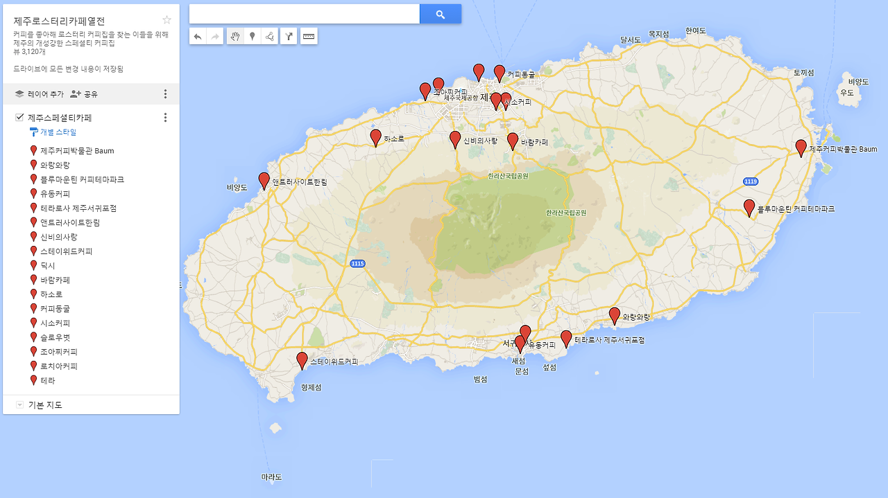Expand the 기본 지도 base map selector
The image size is (888, 498).
click(x=19, y=405)
